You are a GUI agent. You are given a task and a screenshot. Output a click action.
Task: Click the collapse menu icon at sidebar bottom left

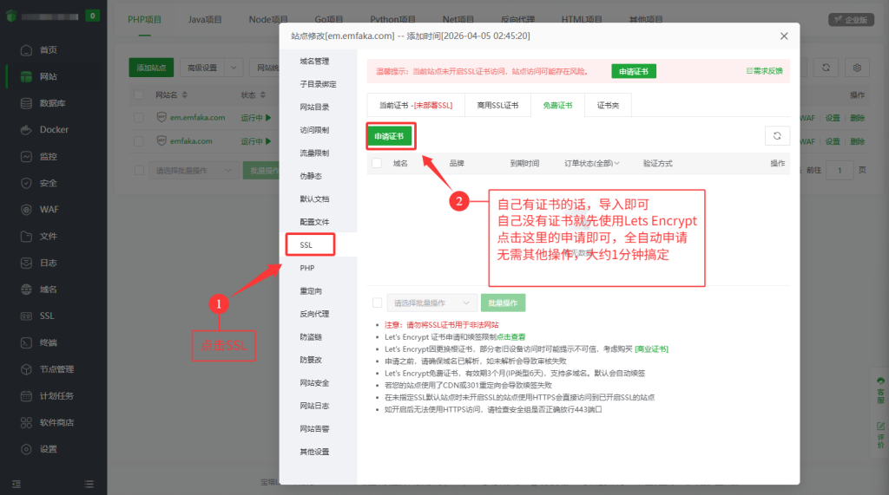(16, 485)
